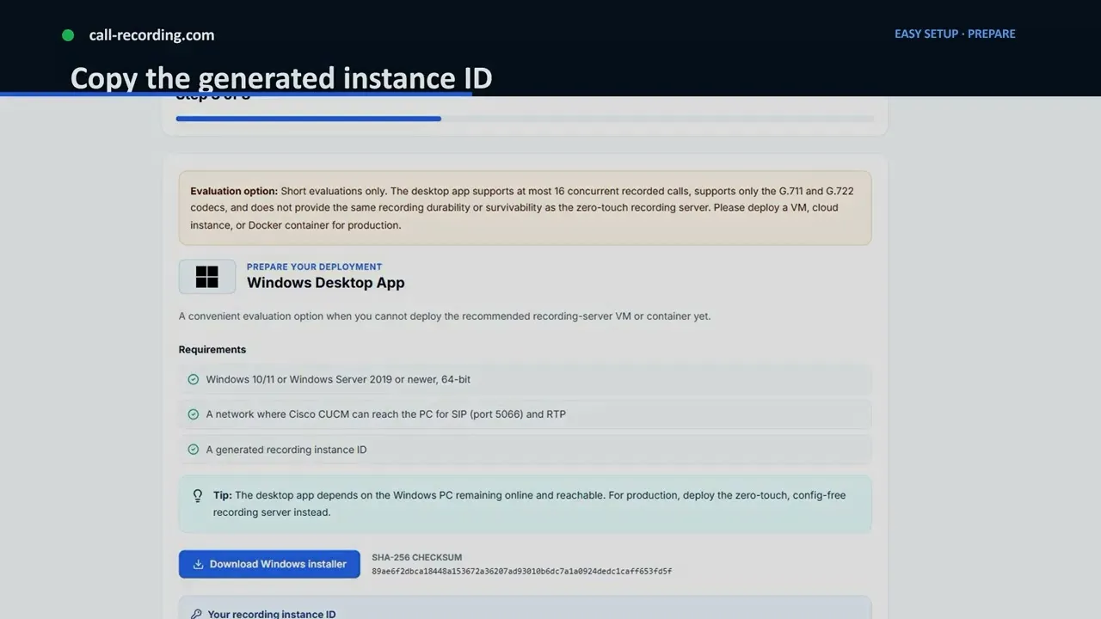Click the check icon beside the Cisco CUCM requirement
The width and height of the screenshot is (1101, 619).
point(194,414)
